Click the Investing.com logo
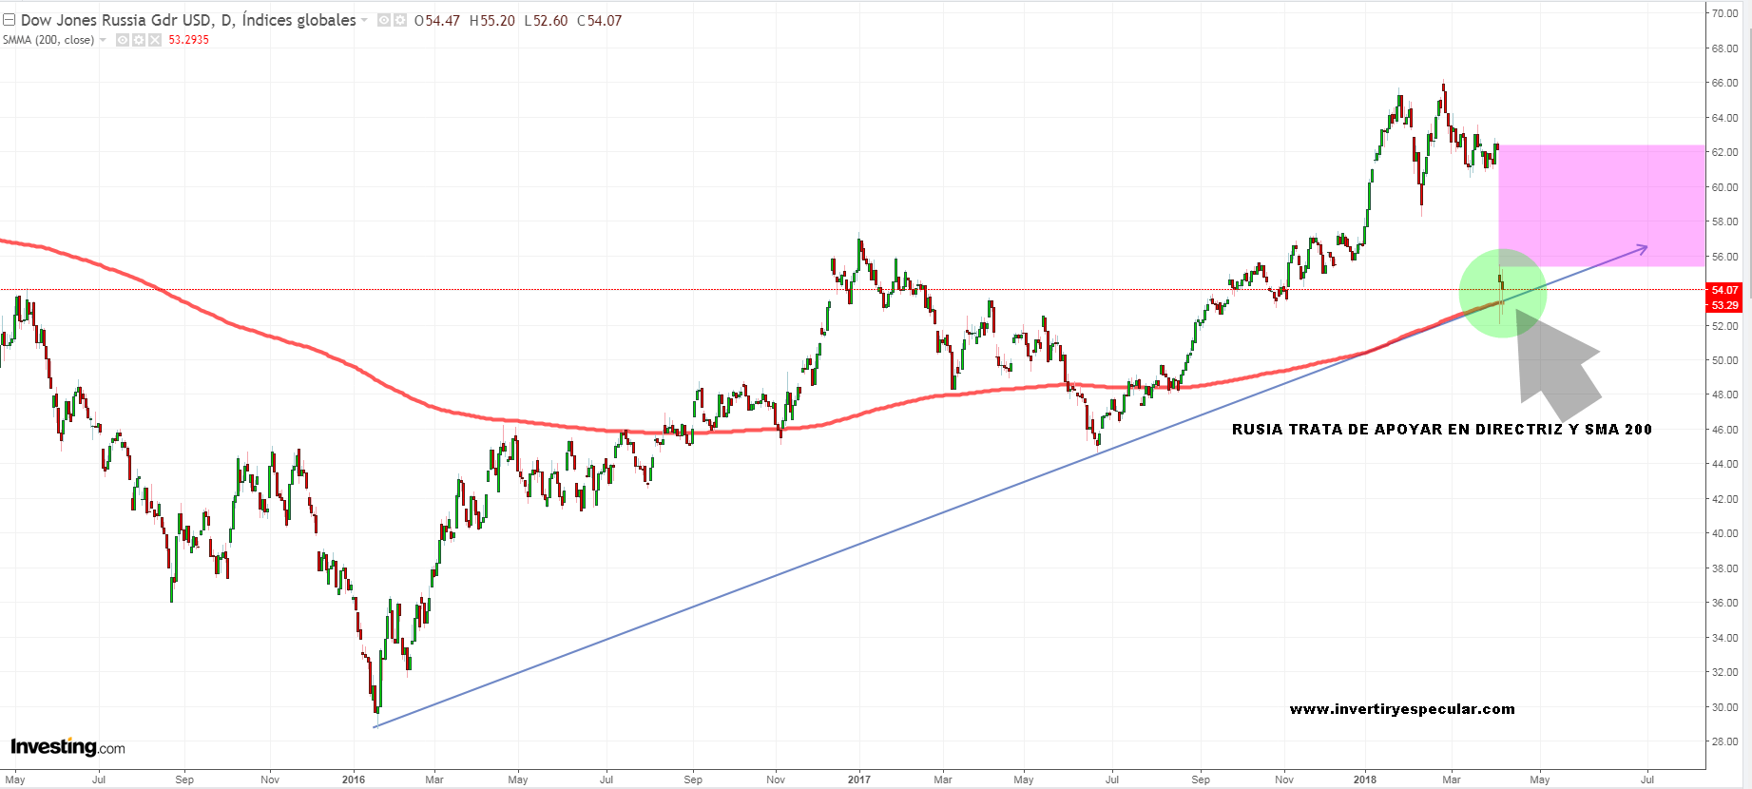Viewport: 1752px width, 789px height. [67, 747]
